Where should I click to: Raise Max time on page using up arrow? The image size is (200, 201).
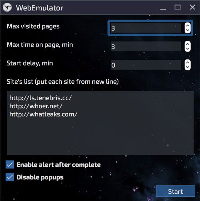(x=187, y=44)
